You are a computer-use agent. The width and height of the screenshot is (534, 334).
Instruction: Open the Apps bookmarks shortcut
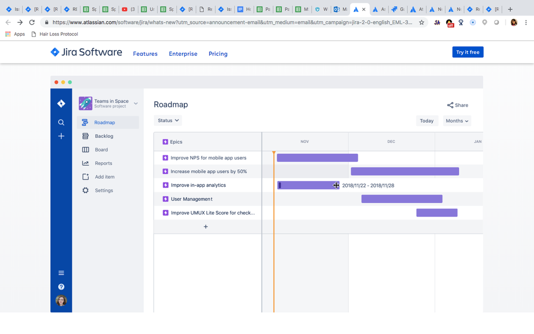16,34
